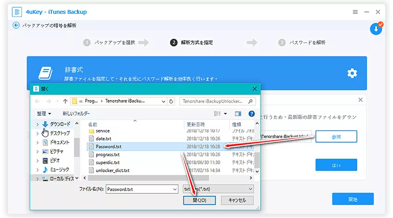Open dictionary attack settings gear
This screenshot has width=393, height=218.
click(352, 73)
